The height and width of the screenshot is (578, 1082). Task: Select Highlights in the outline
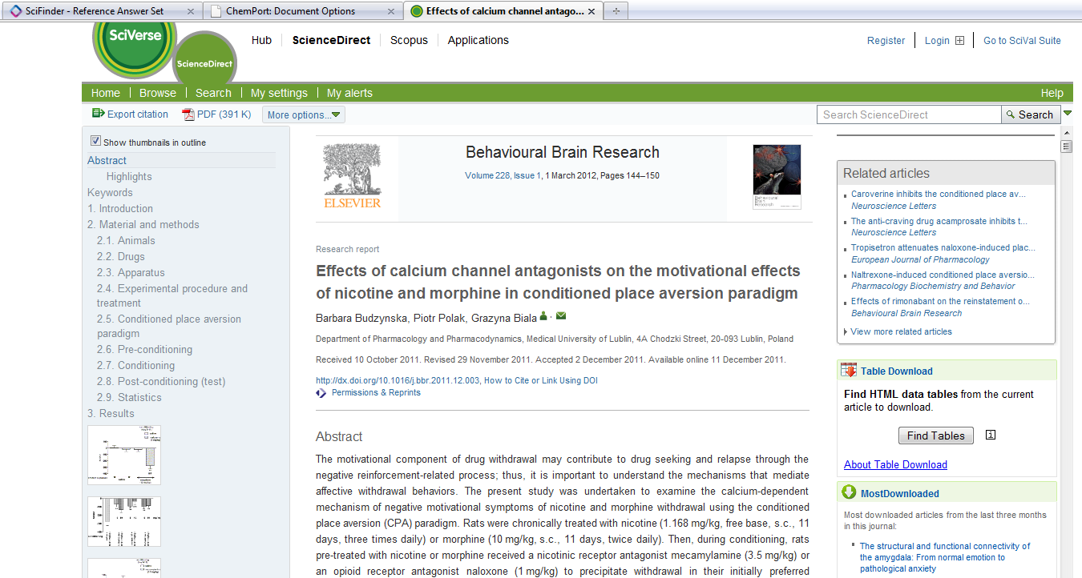[129, 176]
